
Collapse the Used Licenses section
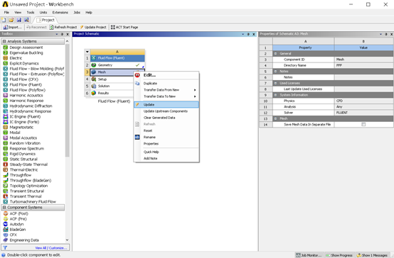(x=275, y=83)
